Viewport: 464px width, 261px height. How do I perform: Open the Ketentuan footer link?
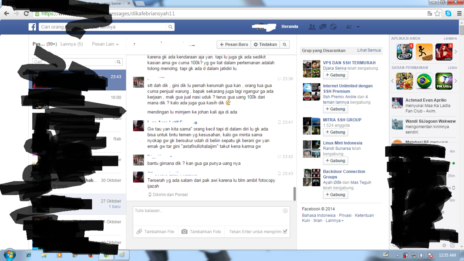364,215
